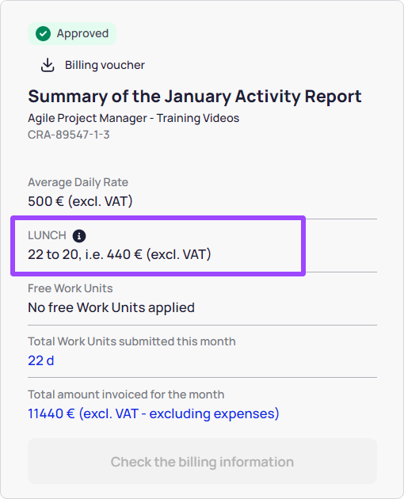
Task: Click the Average Daily Rate label
Action: point(78,182)
